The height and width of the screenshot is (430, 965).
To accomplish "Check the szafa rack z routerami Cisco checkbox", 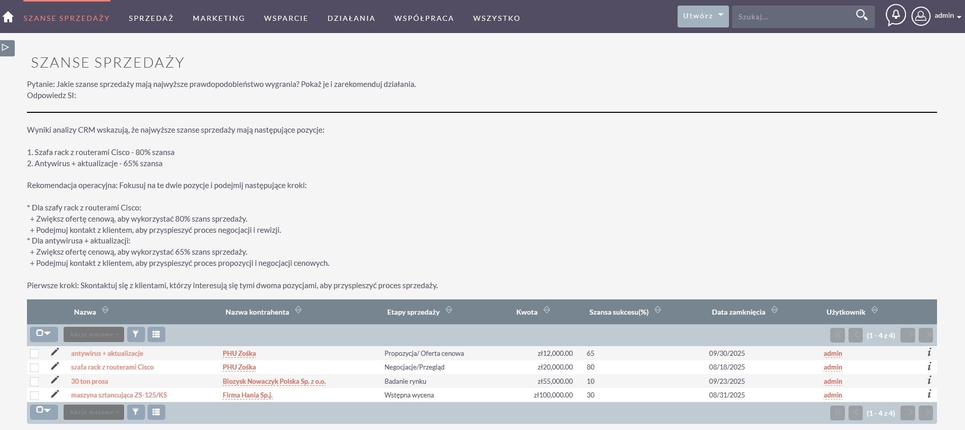I will click(35, 367).
